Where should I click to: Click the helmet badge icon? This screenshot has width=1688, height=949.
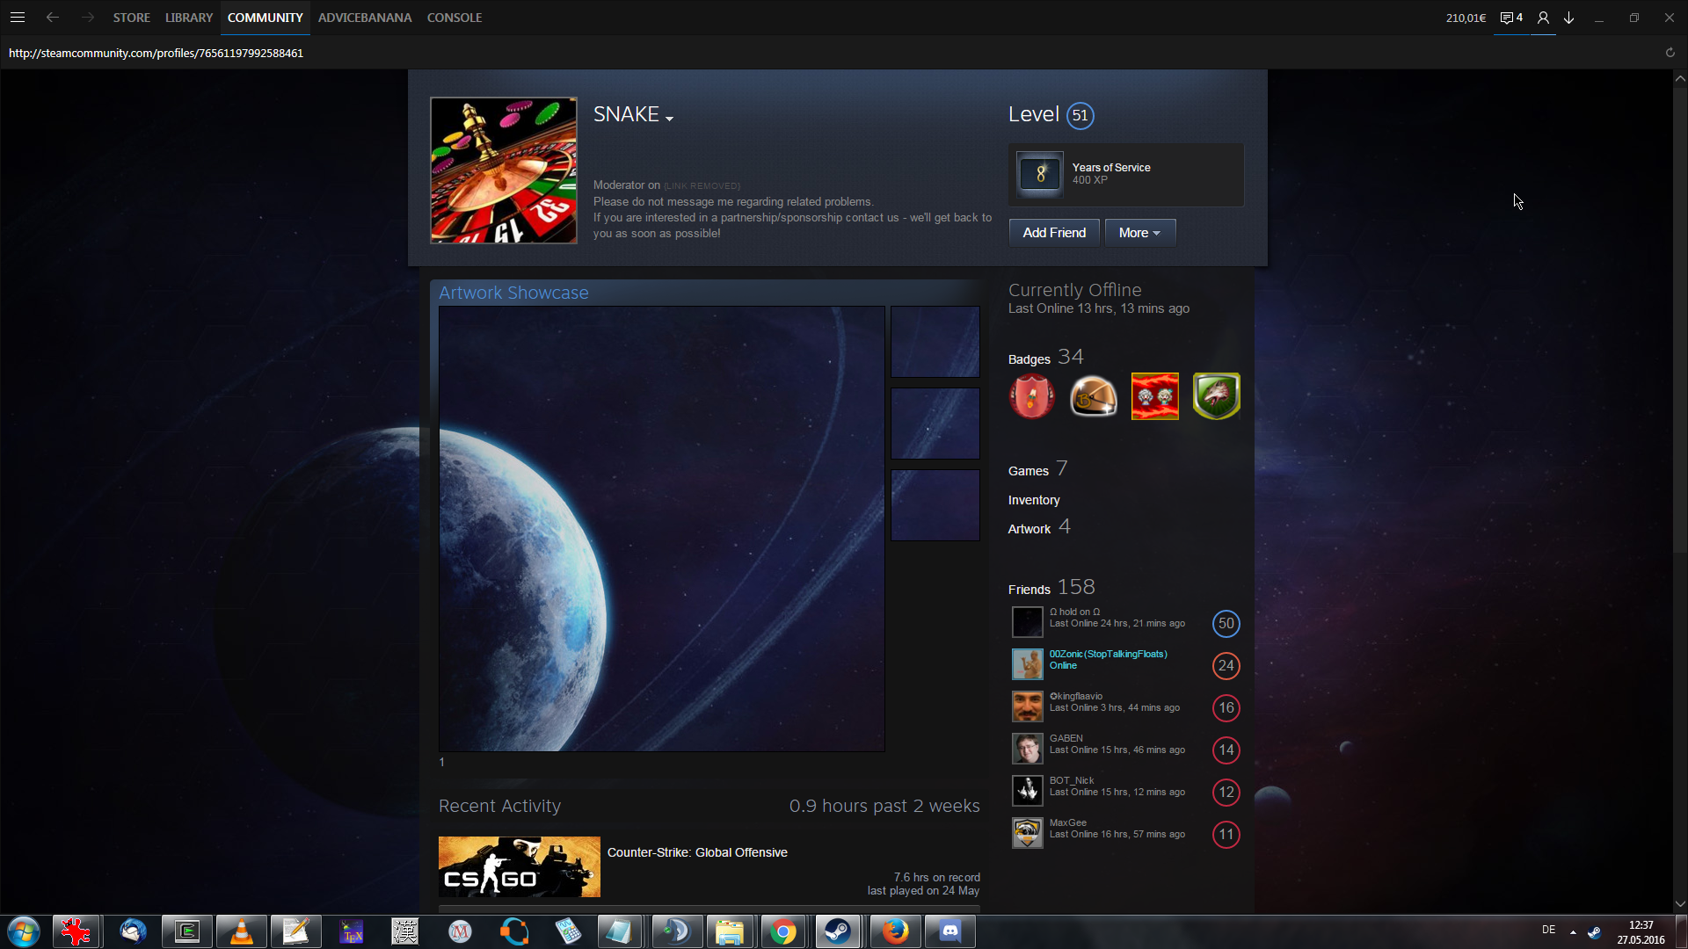[x=1093, y=395]
